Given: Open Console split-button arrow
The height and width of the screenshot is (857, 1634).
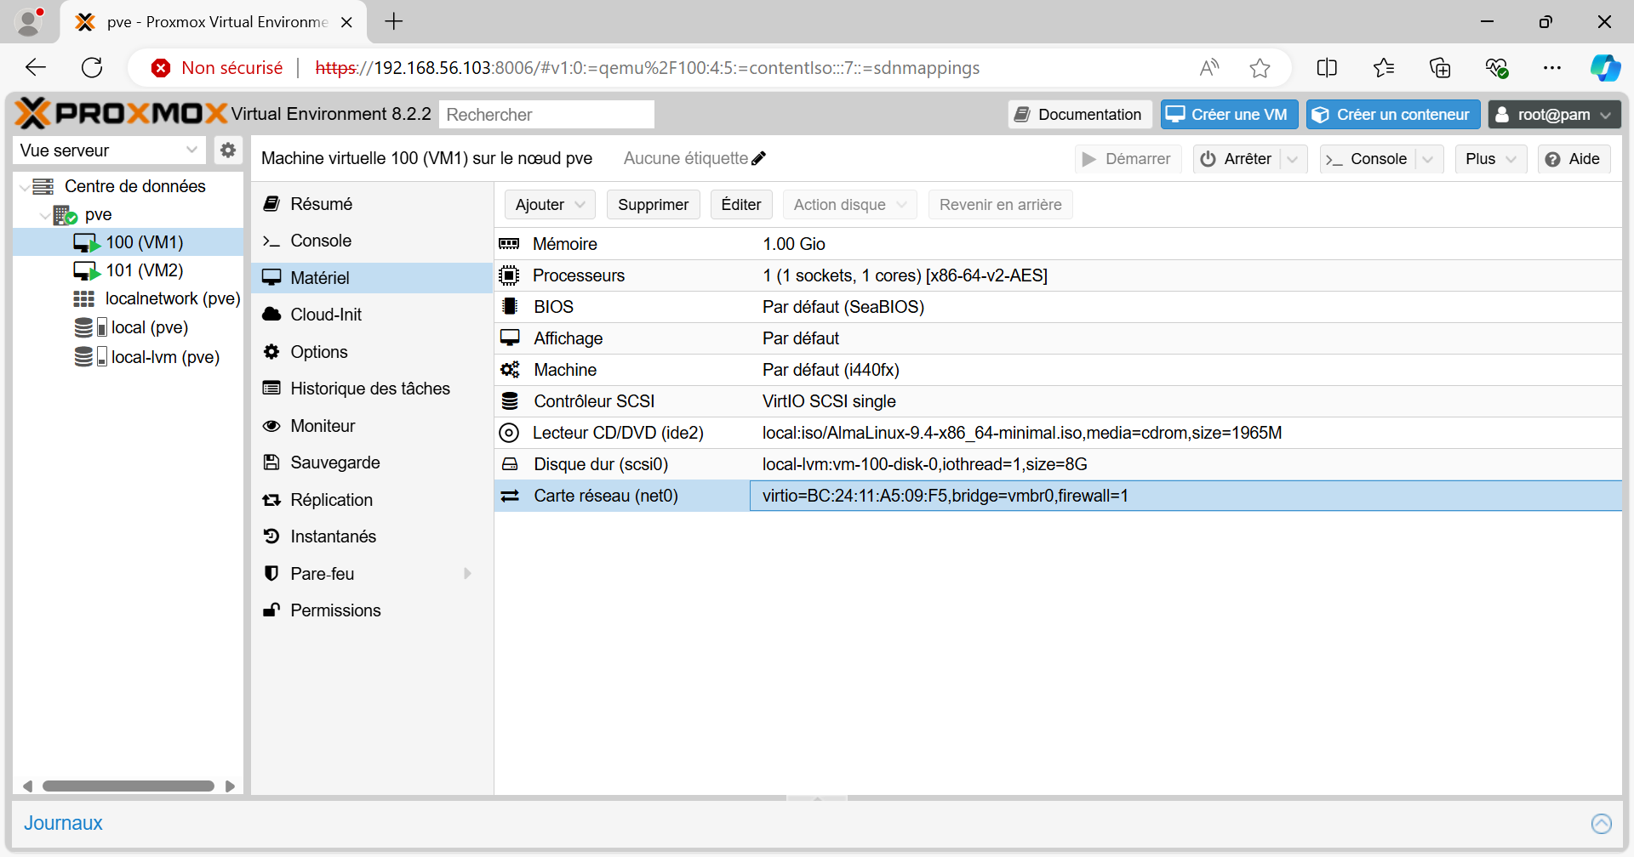Looking at the screenshot, I should pos(1428,159).
